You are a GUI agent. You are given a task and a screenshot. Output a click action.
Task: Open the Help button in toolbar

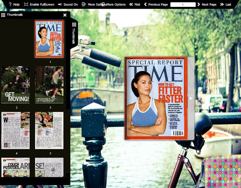coord(14,5)
